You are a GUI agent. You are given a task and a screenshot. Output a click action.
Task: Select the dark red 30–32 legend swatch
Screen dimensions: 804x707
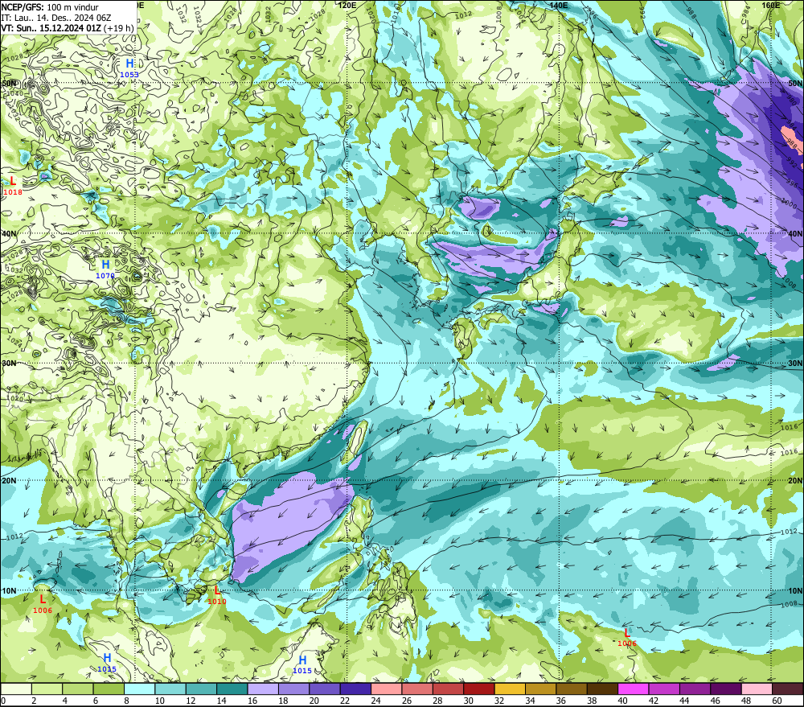tap(479, 689)
